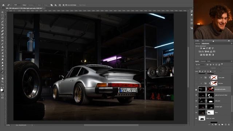Create a new group folder

click(222, 124)
